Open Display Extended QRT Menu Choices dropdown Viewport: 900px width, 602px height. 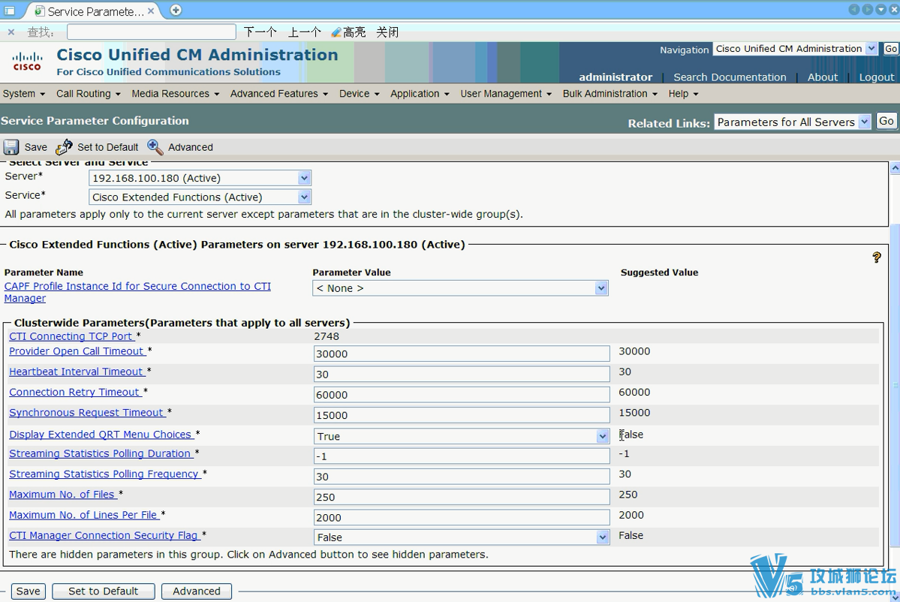tap(602, 436)
